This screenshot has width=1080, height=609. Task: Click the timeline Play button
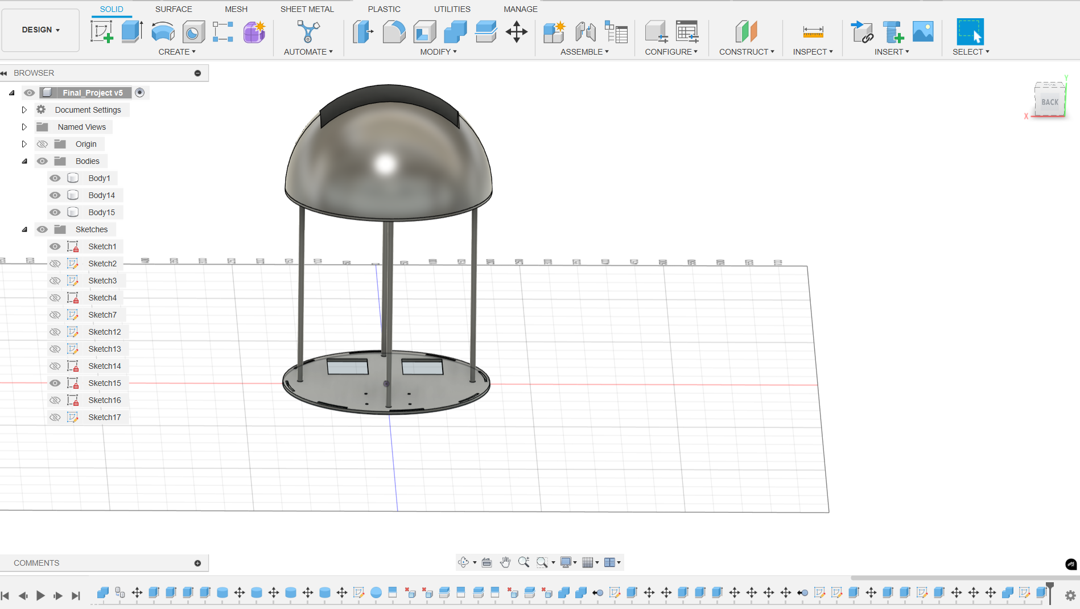(40, 595)
